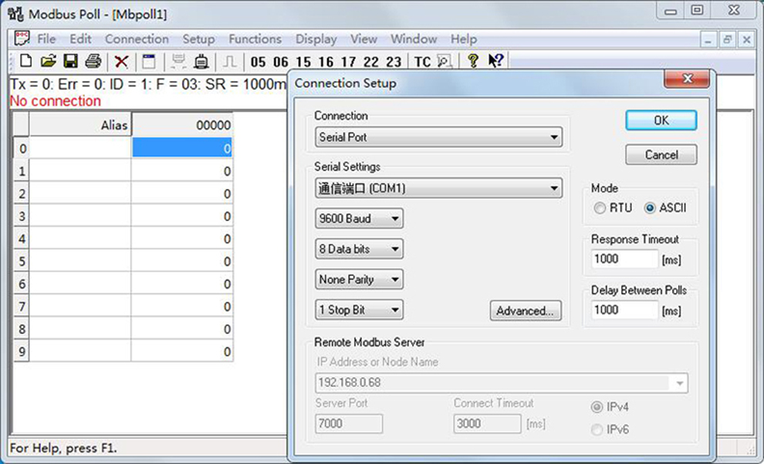This screenshot has width=764, height=464.
Task: Click the function 06 toolbar button
Action: [281, 62]
